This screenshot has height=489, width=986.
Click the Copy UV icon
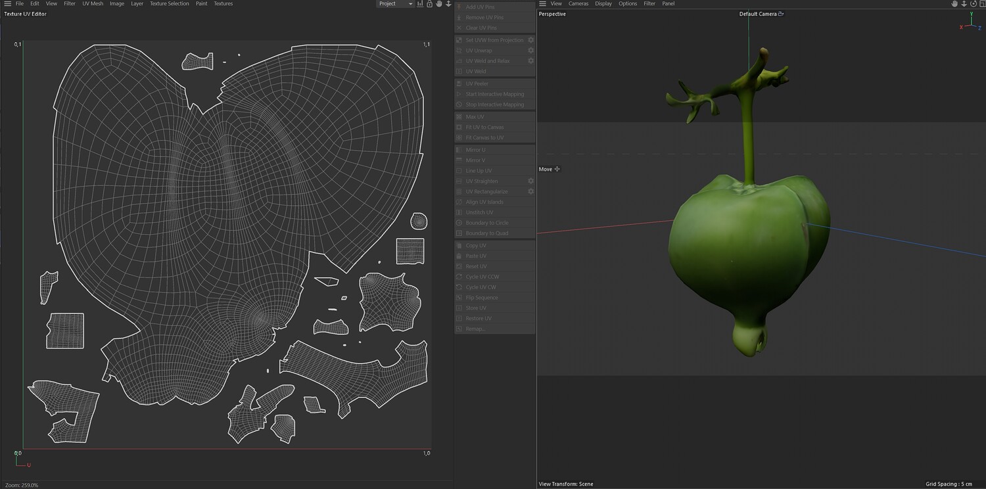coord(459,246)
